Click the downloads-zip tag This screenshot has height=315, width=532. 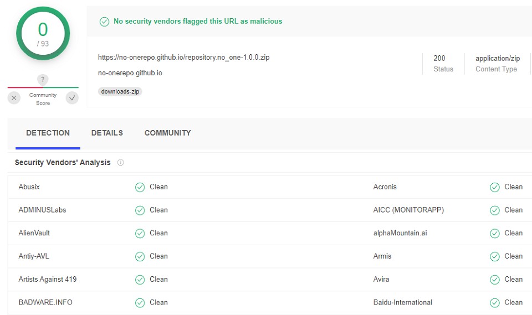[120, 91]
